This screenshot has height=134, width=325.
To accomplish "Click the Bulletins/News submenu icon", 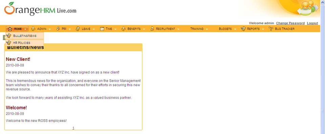I will [x=9, y=36].
